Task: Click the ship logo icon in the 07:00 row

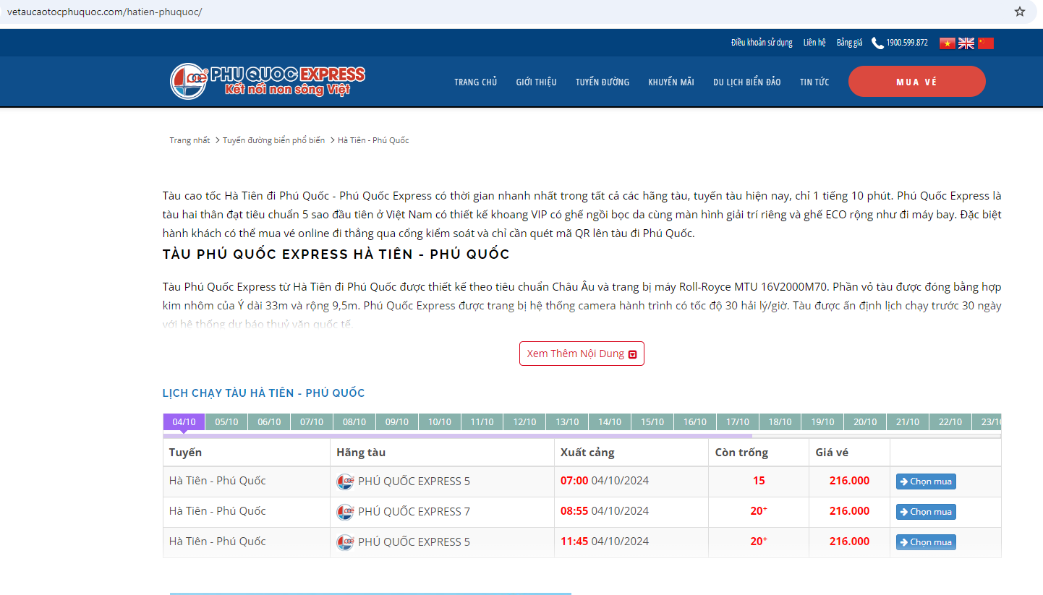Action: click(x=345, y=481)
